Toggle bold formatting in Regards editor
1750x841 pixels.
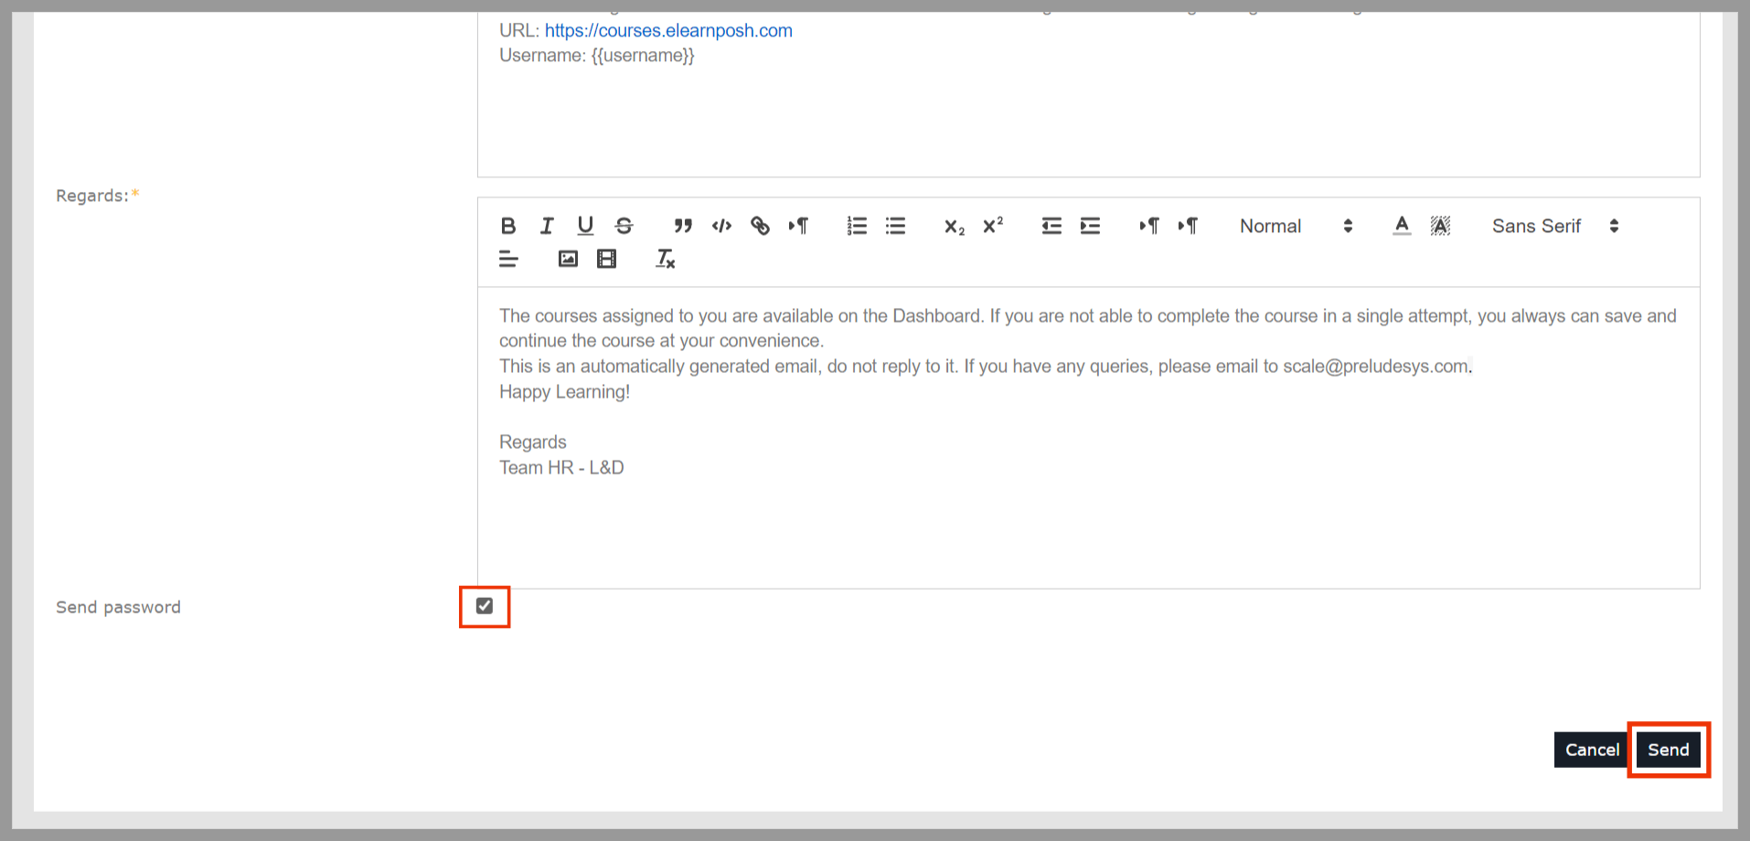(x=508, y=226)
